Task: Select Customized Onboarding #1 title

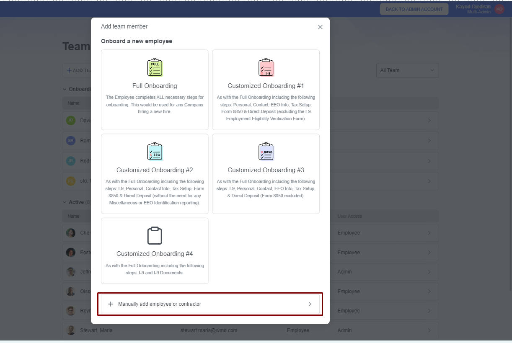Action: pyautogui.click(x=266, y=86)
